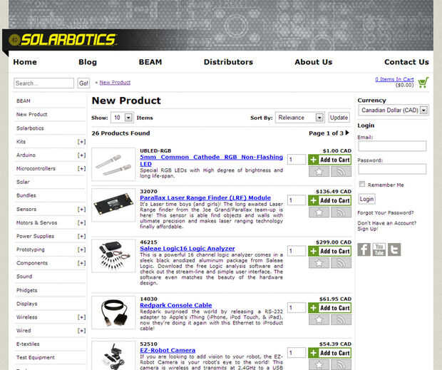This screenshot has width=442, height=370.
Task: Open the 0 Items In Cart link
Action: [x=394, y=79]
